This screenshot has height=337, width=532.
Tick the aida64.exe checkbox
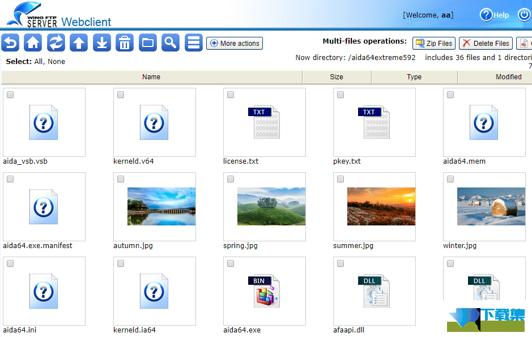pos(231,263)
